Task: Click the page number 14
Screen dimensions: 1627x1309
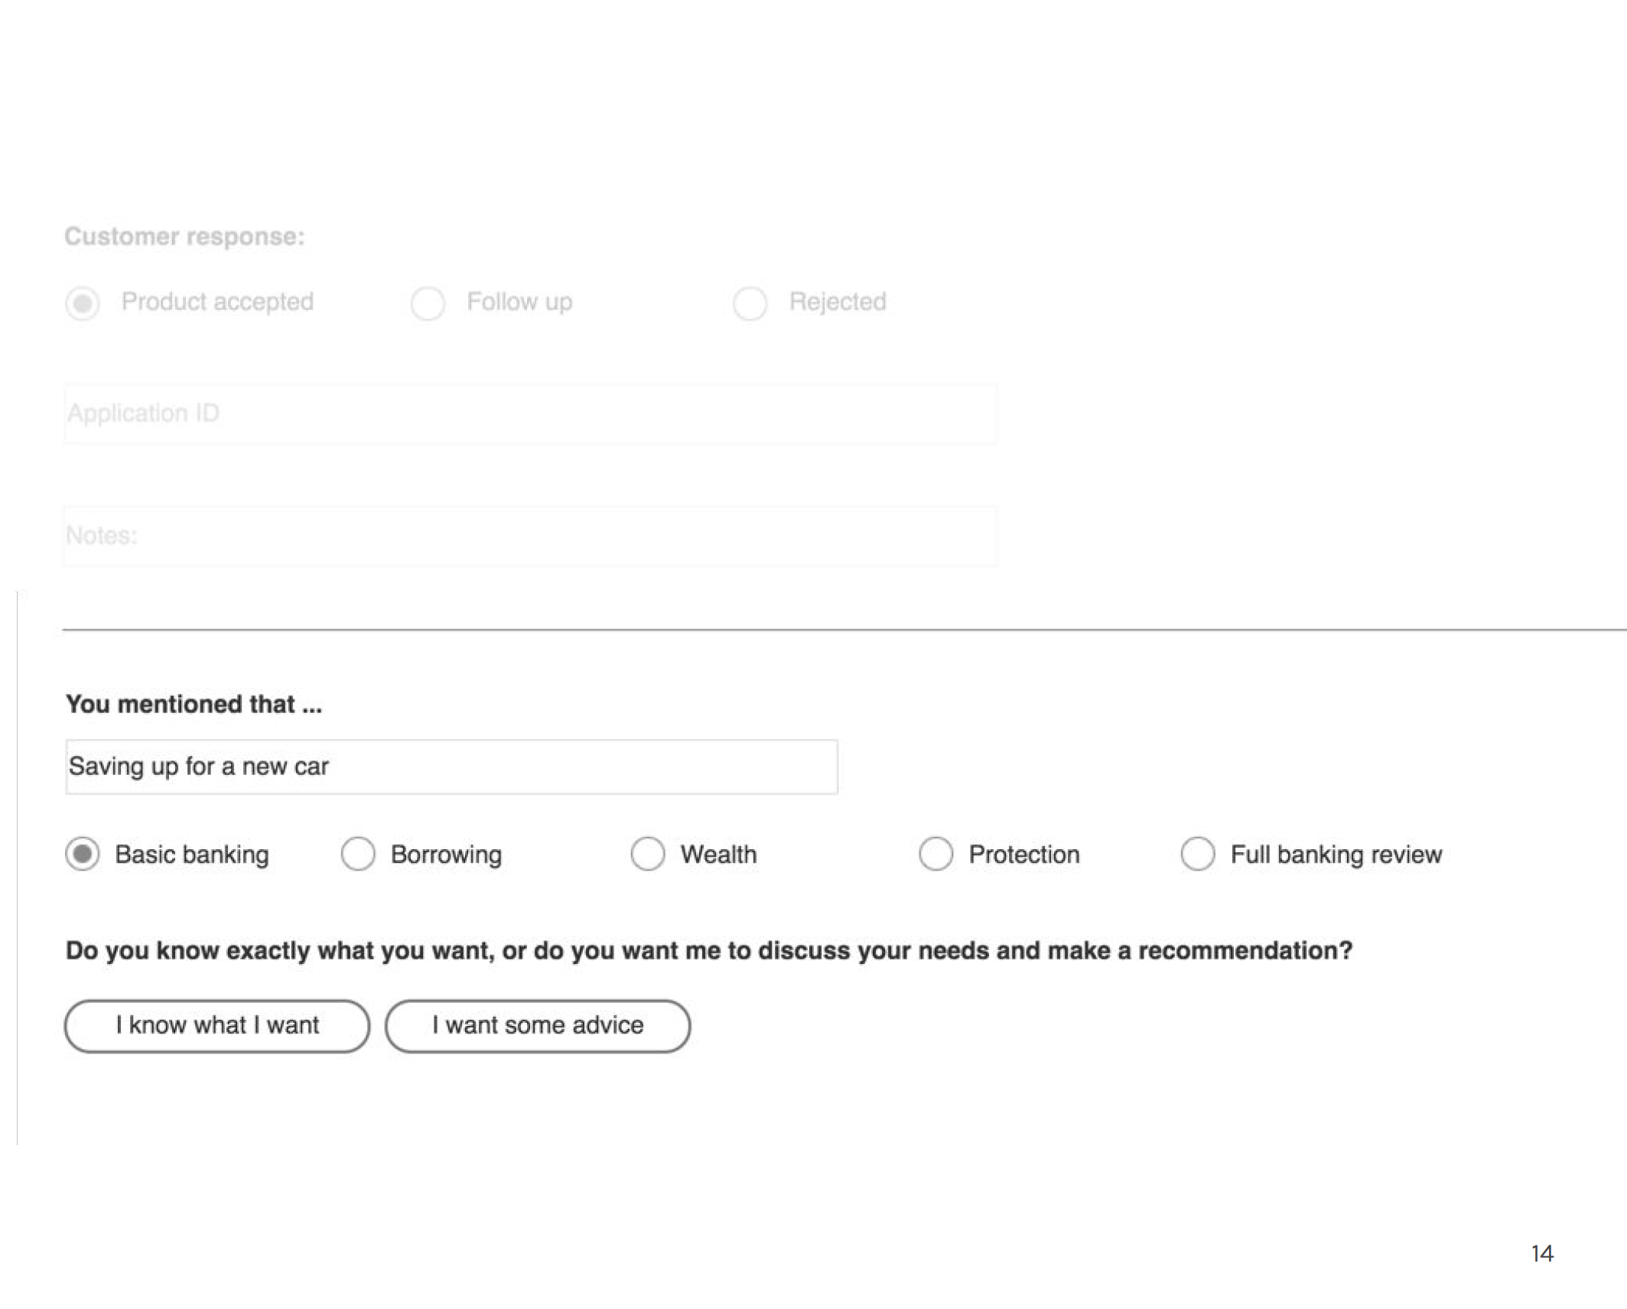Action: (1541, 1253)
